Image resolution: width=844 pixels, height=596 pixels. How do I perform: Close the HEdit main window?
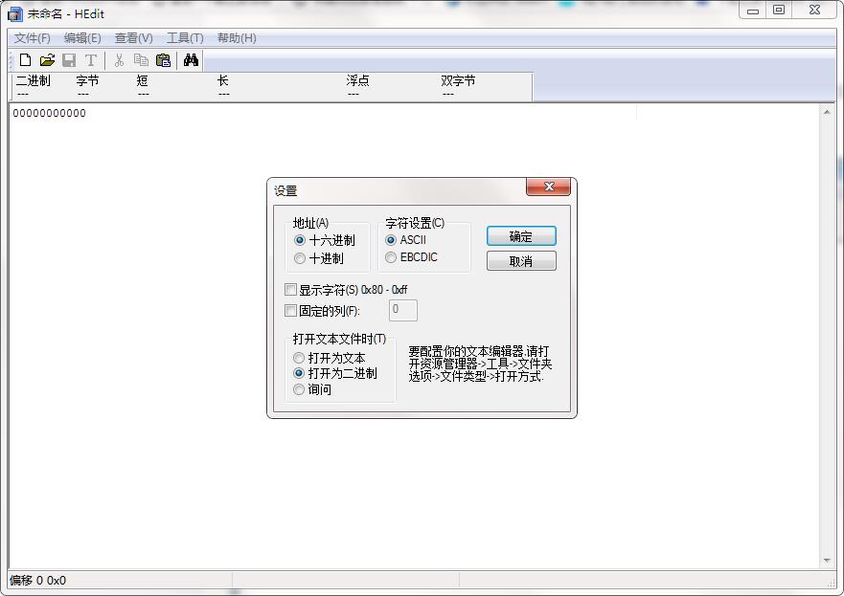tap(815, 11)
